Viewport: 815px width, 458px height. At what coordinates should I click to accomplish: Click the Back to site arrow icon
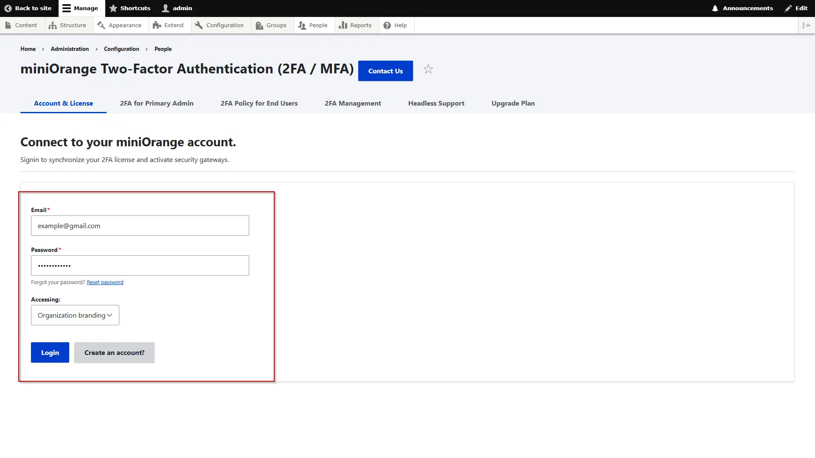pos(8,8)
